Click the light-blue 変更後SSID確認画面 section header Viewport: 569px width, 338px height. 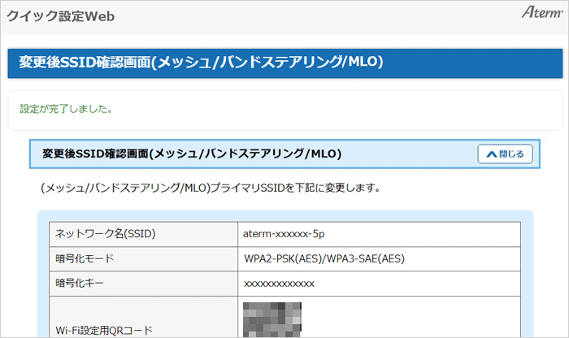coord(192,154)
